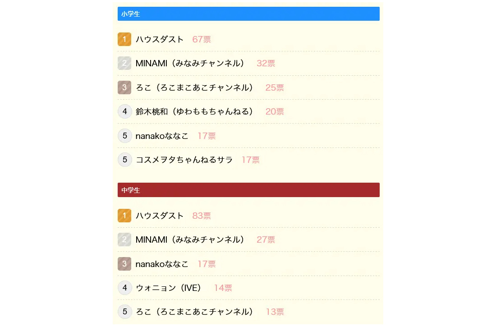The image size is (496, 327).
Task: Open MINAMI（みなみチャンネル） in 小学生 ranking
Action: coord(190,63)
